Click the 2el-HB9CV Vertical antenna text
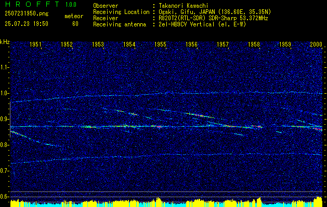This screenshot has height=207, width=327. point(203,24)
